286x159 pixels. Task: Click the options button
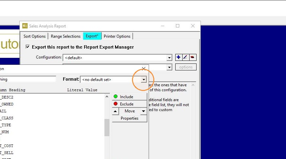pos(186,67)
